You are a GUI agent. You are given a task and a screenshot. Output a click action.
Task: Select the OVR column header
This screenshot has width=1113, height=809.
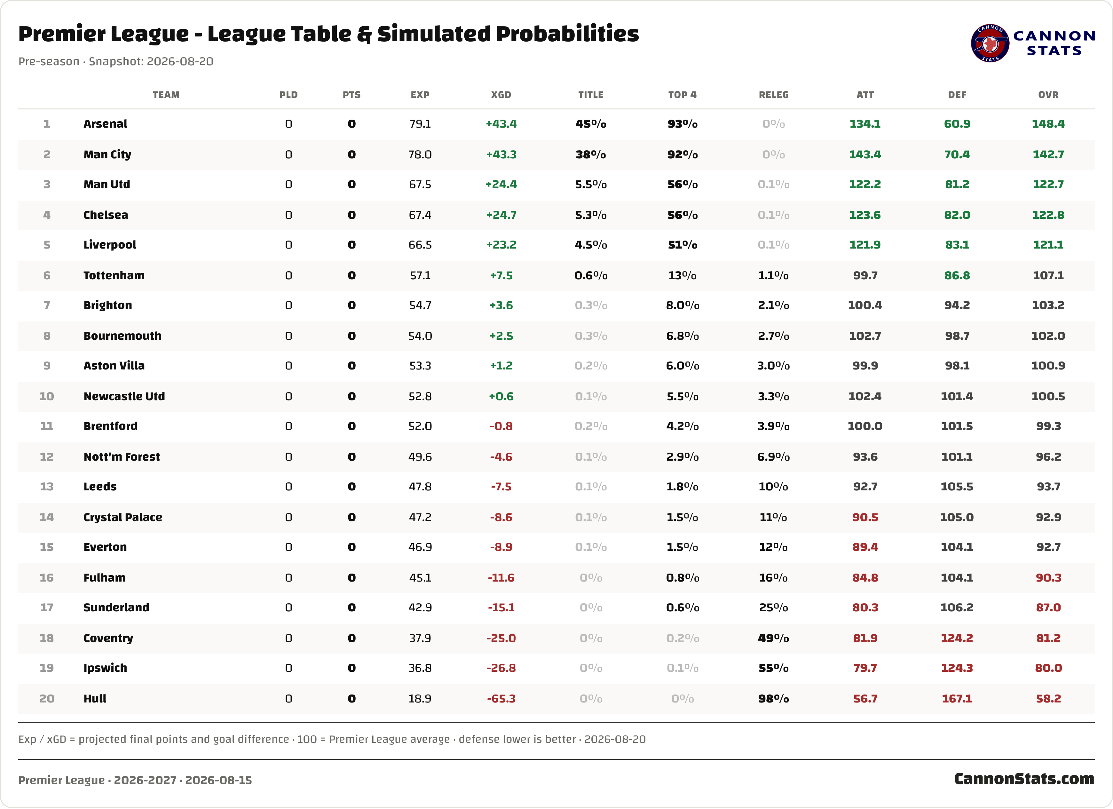click(x=1048, y=95)
